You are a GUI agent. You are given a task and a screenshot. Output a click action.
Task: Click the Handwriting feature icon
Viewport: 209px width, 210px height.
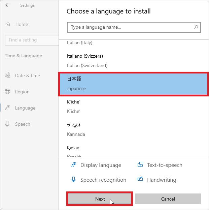point(141,180)
